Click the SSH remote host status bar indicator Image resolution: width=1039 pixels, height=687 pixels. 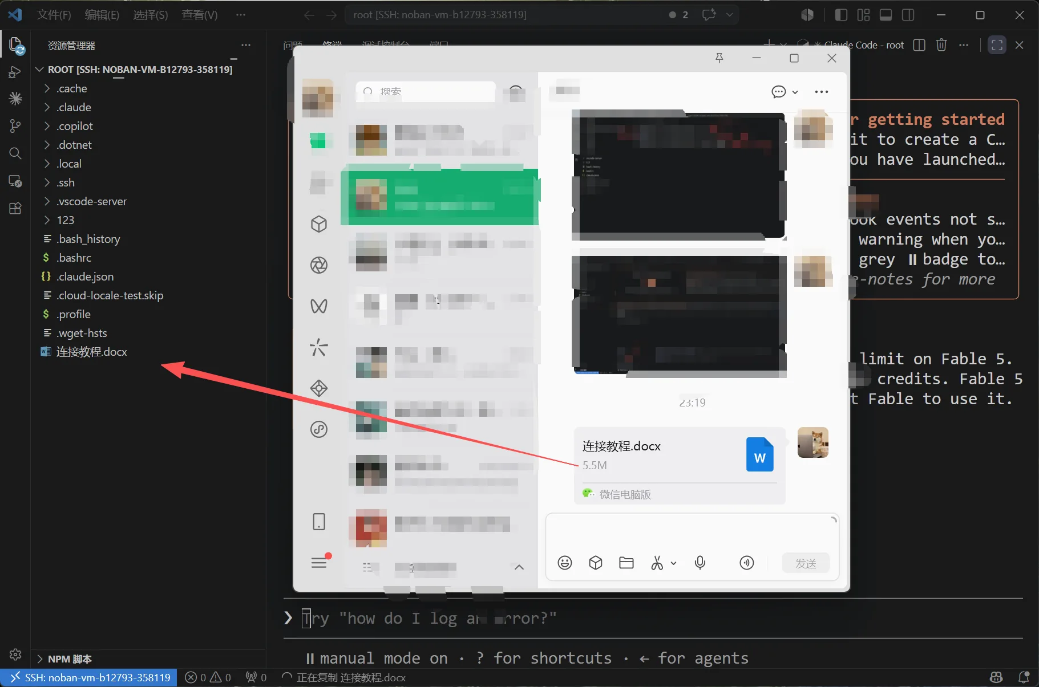pyautogui.click(x=90, y=677)
